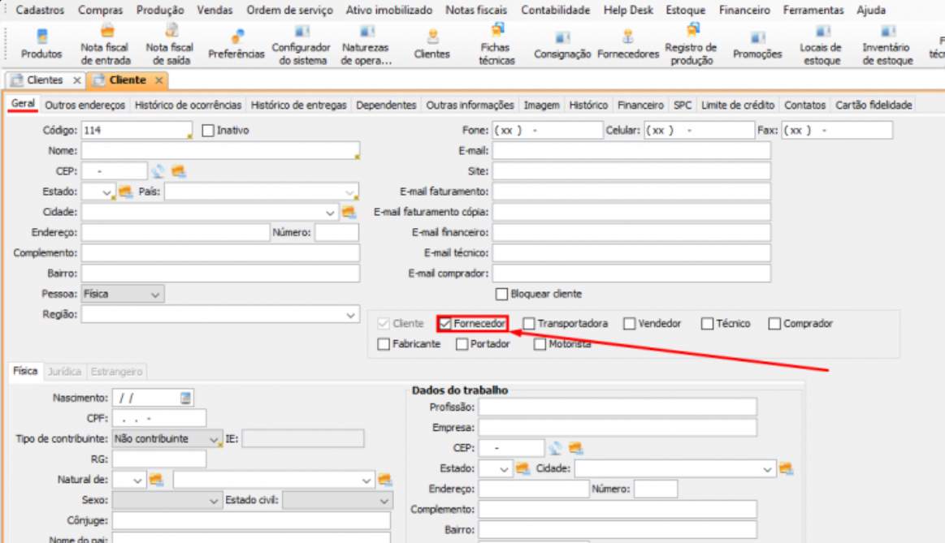The width and height of the screenshot is (945, 543).
Task: Open Produtos from the toolbar
Action: [41, 44]
